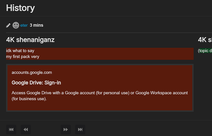Jump to the last revision
The height and width of the screenshot is (136, 212).
(80, 130)
